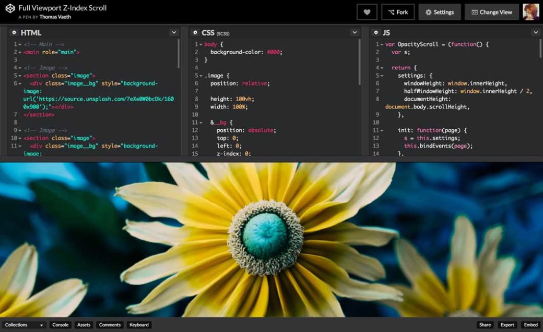Viewport: 543px width, 332px height.
Task: Show the Comments section
Action: [110, 325]
